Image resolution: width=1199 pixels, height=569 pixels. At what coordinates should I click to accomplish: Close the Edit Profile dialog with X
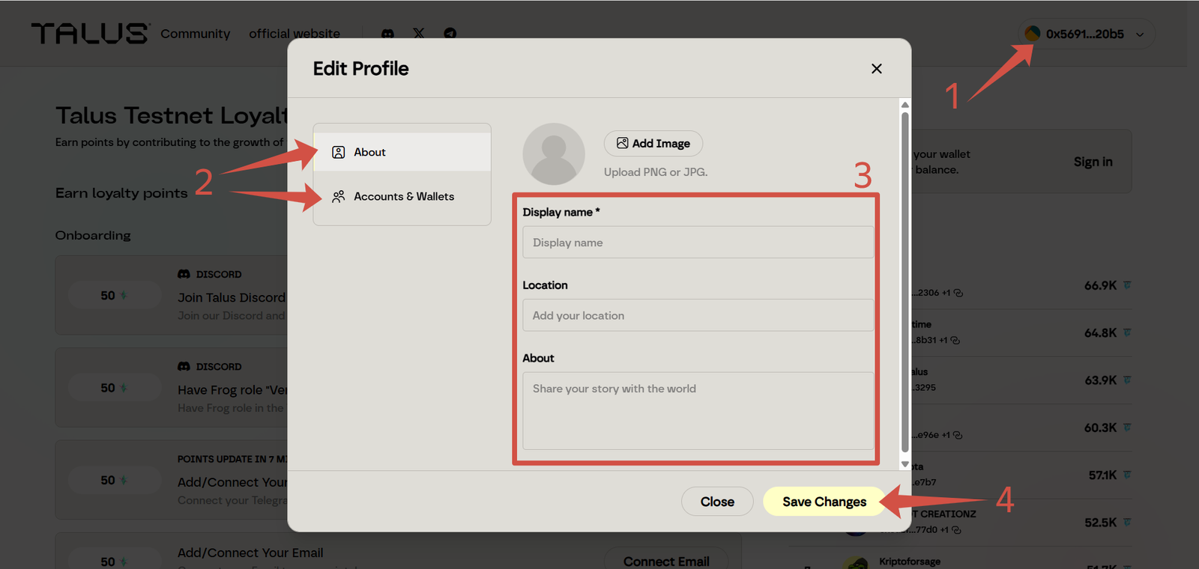pos(876,69)
